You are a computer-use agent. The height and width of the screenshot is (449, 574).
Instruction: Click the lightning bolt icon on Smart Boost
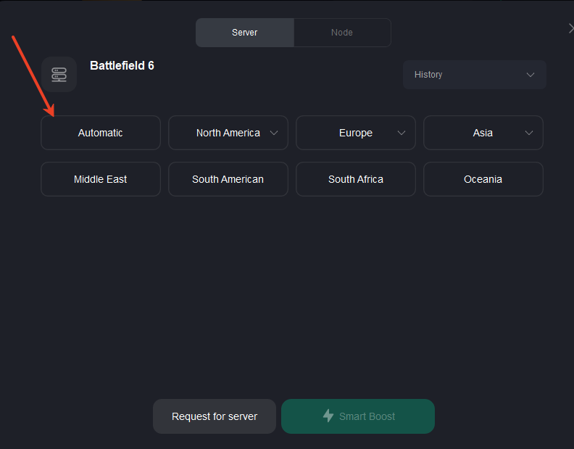(328, 416)
